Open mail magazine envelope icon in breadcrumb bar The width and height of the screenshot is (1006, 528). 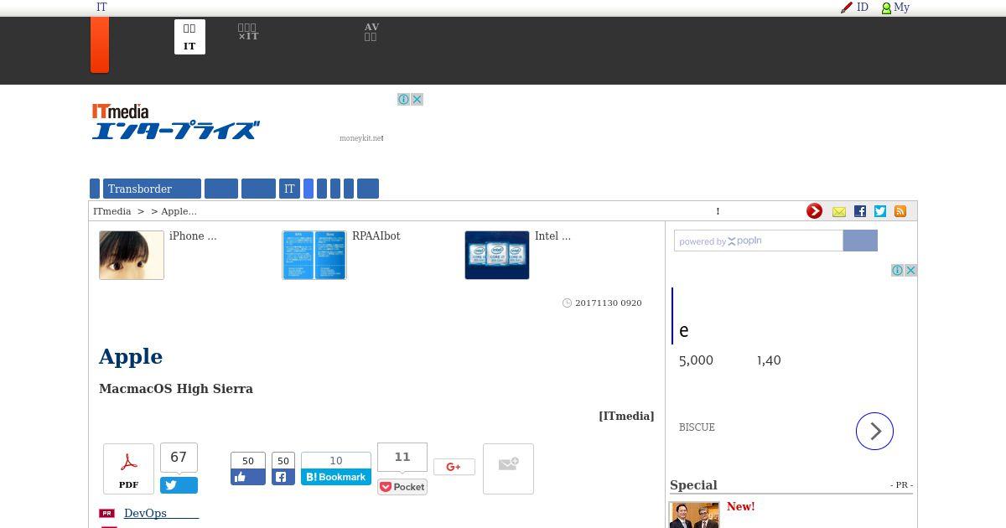coord(839,211)
